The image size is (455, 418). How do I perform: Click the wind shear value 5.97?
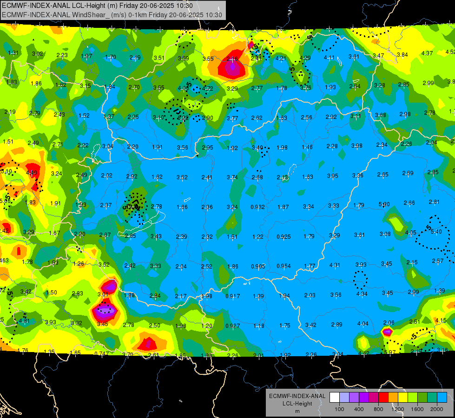(390, 353)
